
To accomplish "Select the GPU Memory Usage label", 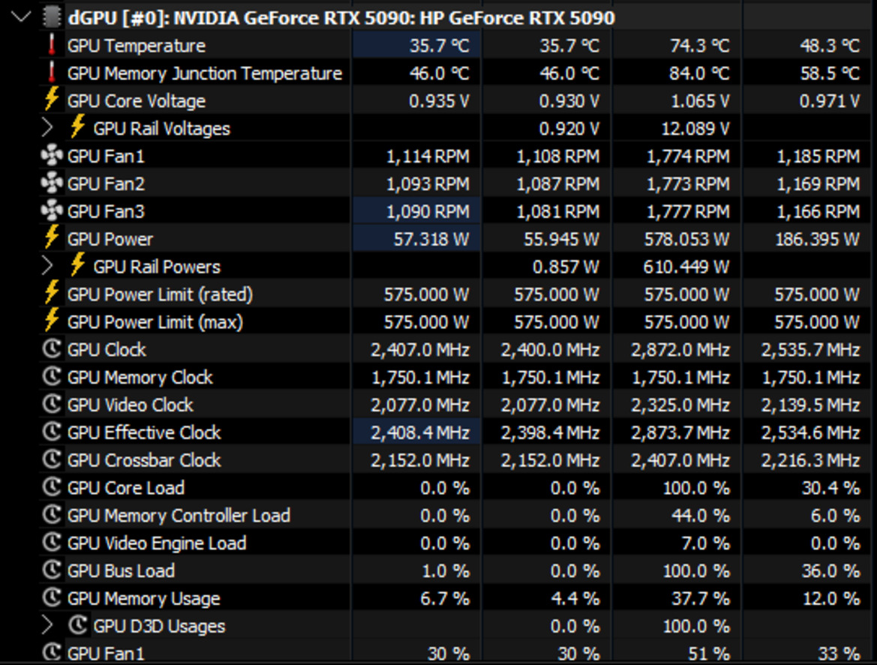I will (x=144, y=598).
